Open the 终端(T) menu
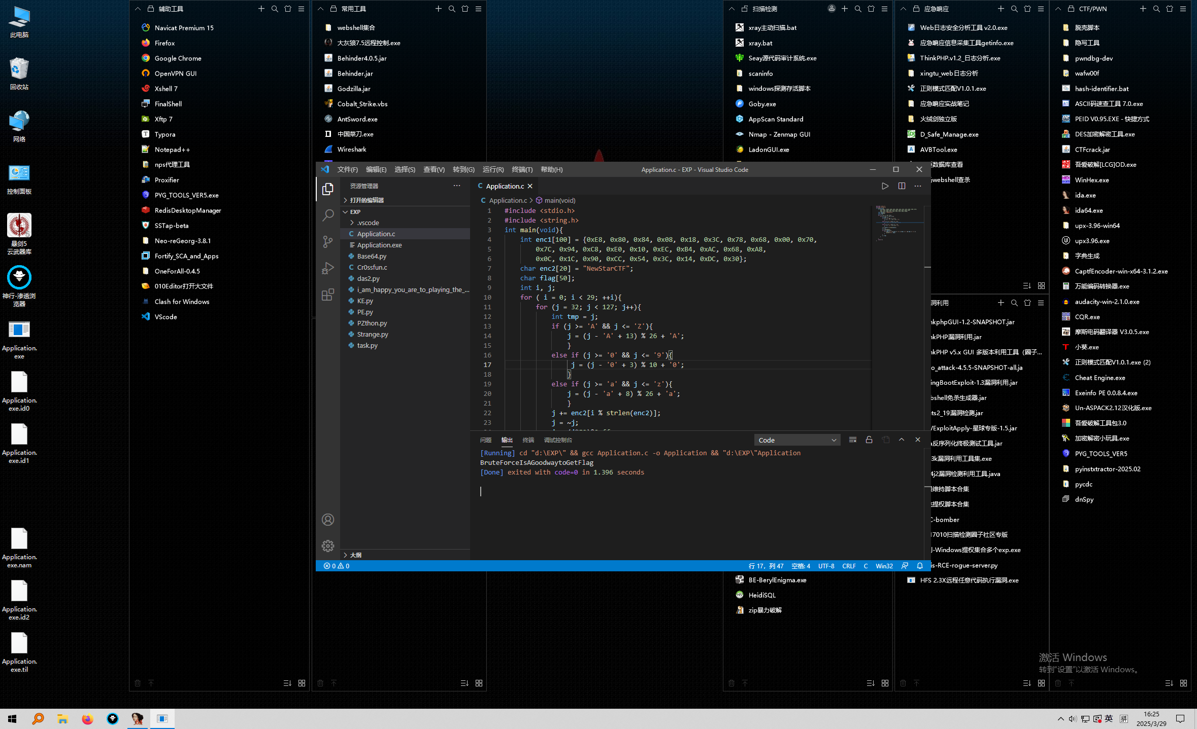This screenshot has width=1197, height=729. [522, 169]
